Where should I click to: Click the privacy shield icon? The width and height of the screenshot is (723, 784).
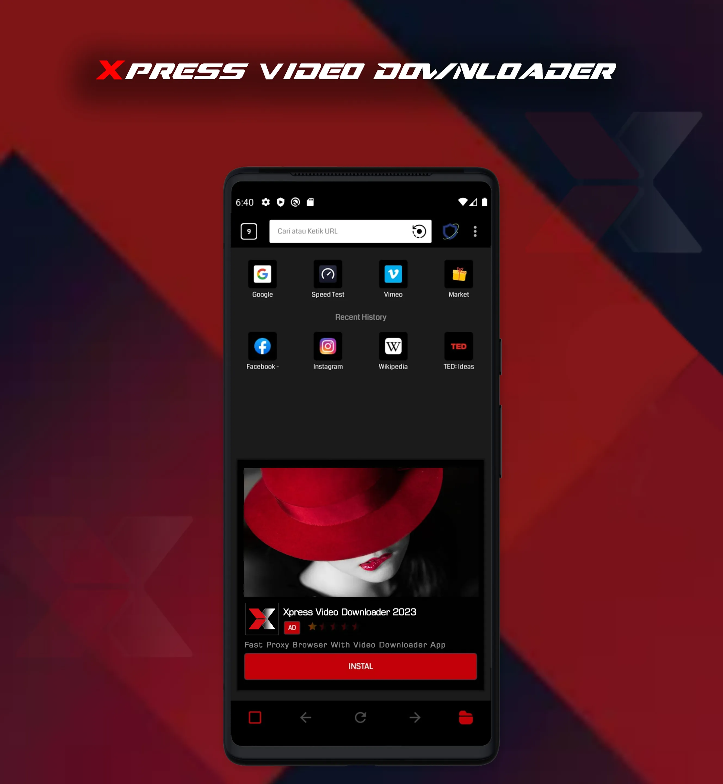451,231
